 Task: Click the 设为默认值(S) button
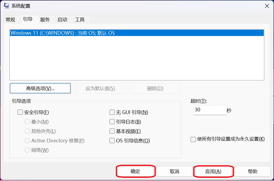pos(100,89)
